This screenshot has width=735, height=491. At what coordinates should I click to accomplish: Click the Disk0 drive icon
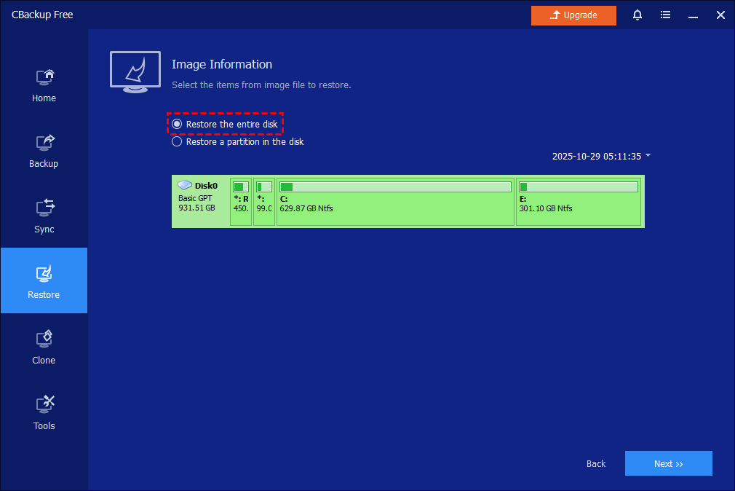point(185,186)
